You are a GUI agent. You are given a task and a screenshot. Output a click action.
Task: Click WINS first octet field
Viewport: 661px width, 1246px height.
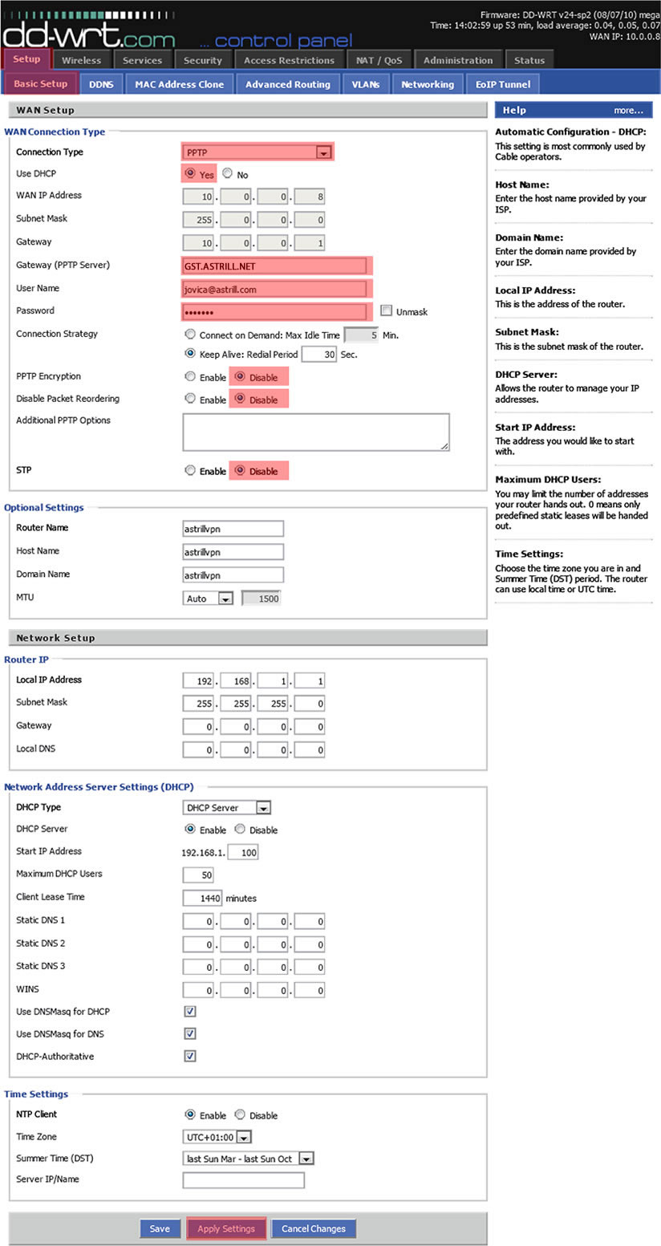(x=198, y=990)
